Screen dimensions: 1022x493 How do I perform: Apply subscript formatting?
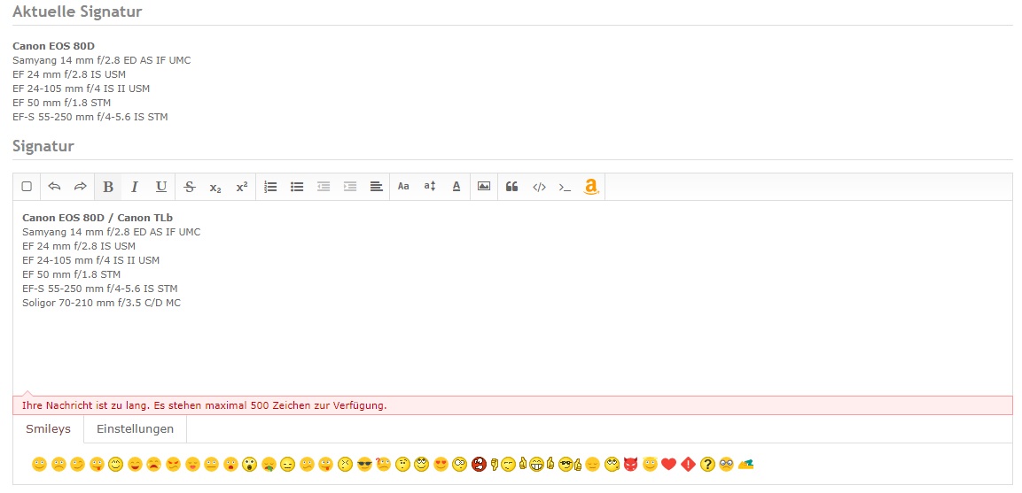tap(215, 187)
